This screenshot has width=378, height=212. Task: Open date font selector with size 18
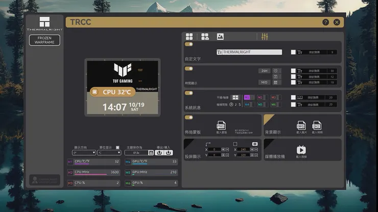[317, 82]
